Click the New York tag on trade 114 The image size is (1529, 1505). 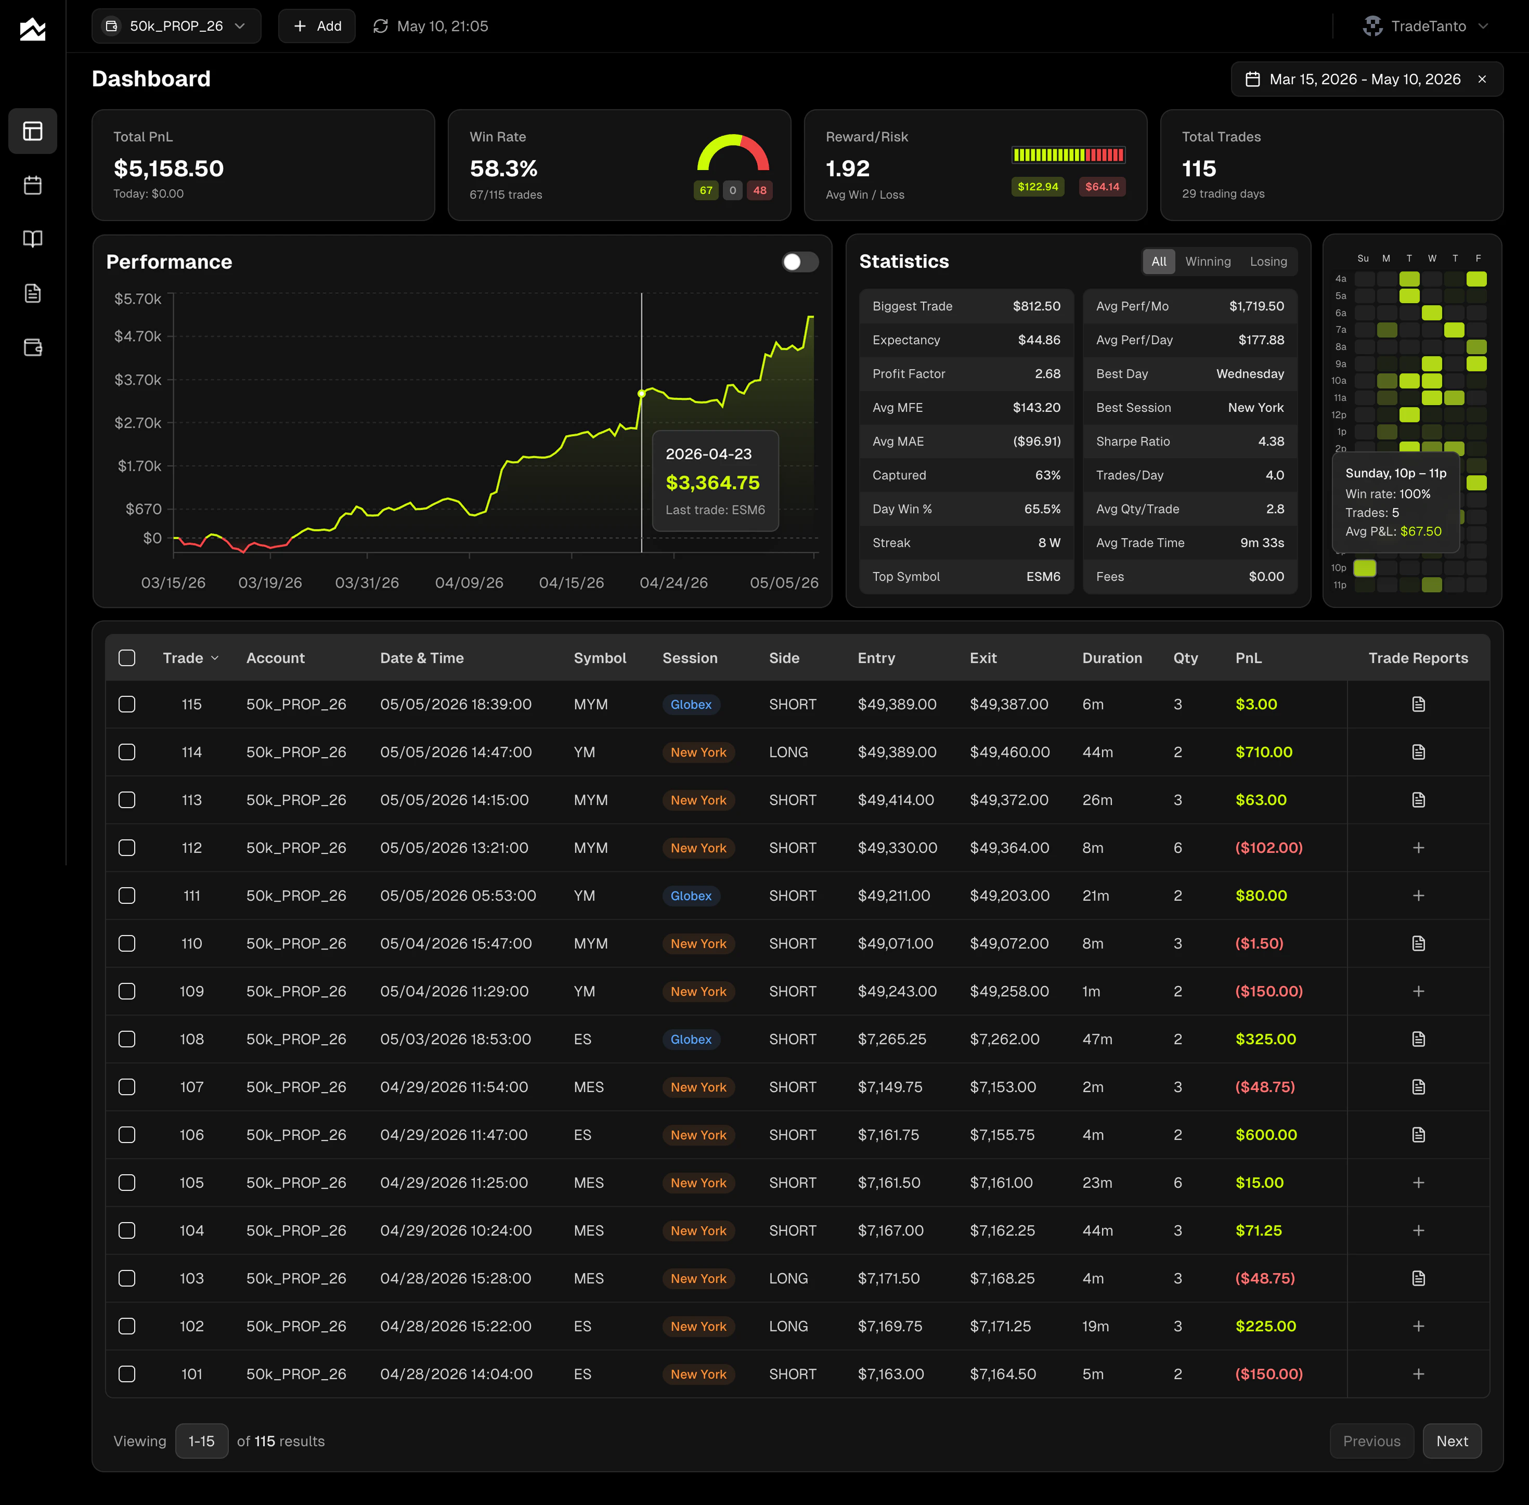pos(698,751)
